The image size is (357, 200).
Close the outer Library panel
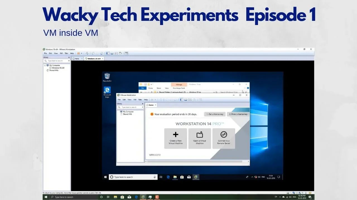[x=69, y=57]
